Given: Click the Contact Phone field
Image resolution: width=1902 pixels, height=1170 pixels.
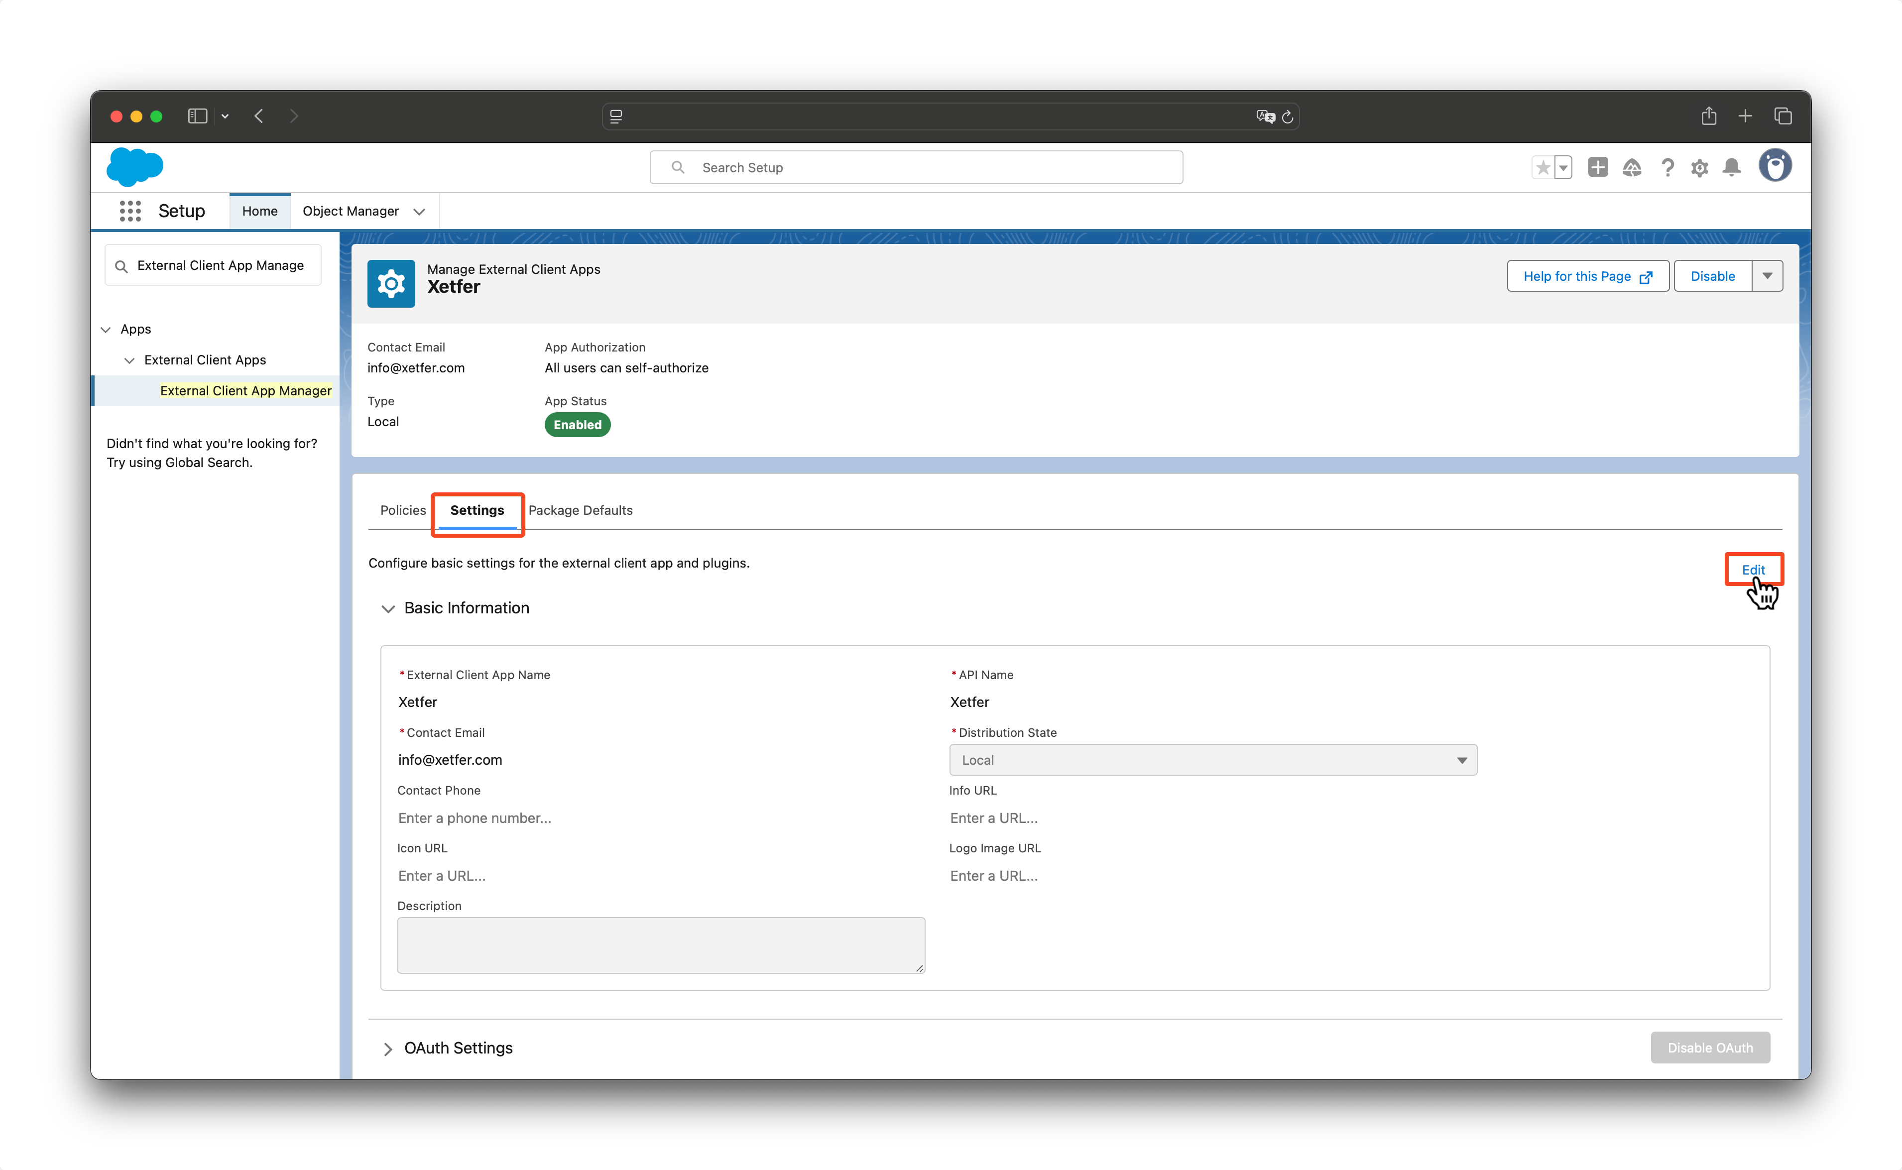Looking at the screenshot, I should (660, 818).
